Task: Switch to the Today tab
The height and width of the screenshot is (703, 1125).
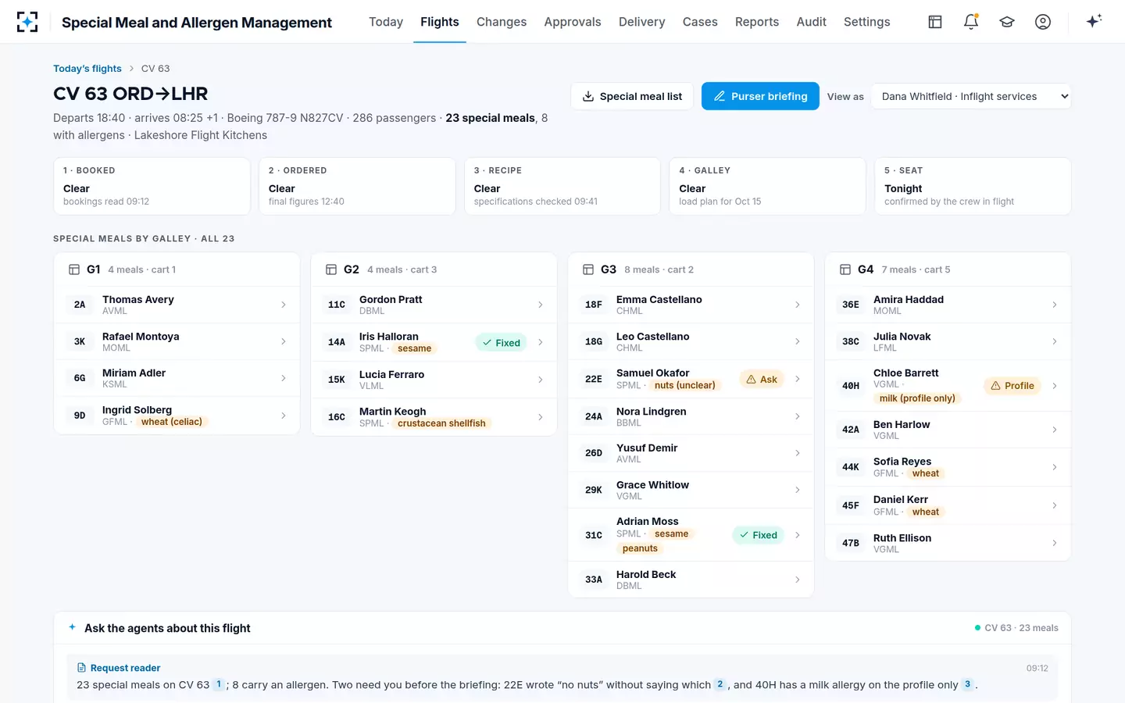Action: (x=386, y=22)
